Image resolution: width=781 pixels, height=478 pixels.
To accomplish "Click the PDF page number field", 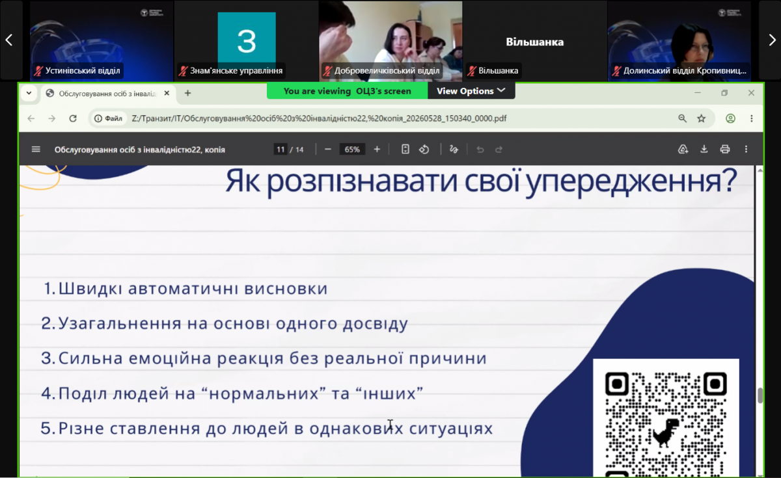I will click(x=281, y=150).
